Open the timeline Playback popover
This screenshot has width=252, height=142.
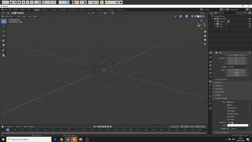point(11,127)
